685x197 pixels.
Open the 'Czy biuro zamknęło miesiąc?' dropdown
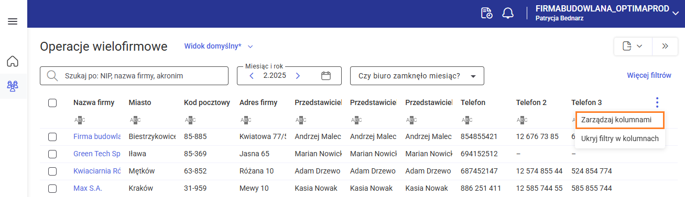(x=417, y=76)
